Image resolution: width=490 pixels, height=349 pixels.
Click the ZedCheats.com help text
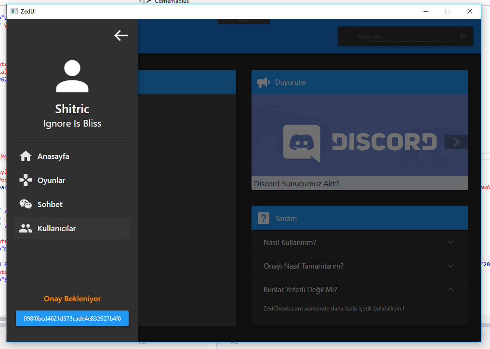point(334,309)
